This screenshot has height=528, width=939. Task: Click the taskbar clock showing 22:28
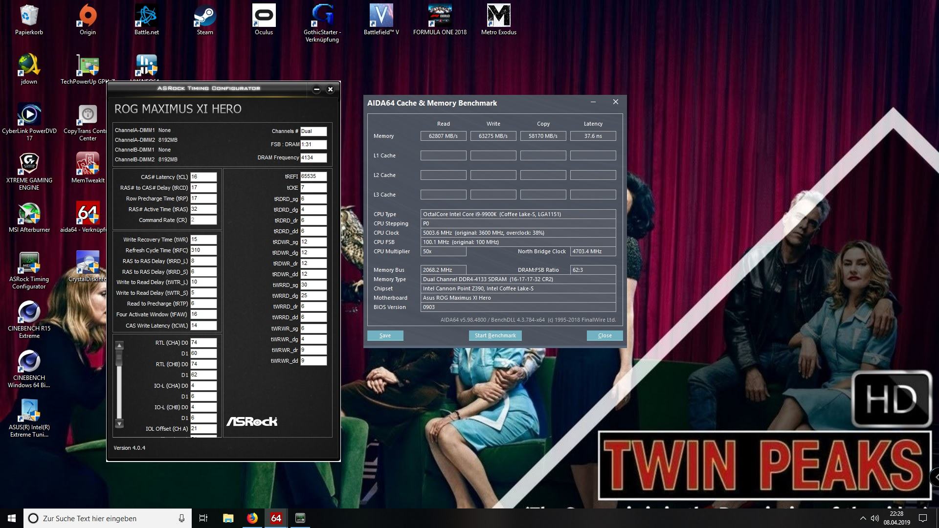[x=896, y=518]
